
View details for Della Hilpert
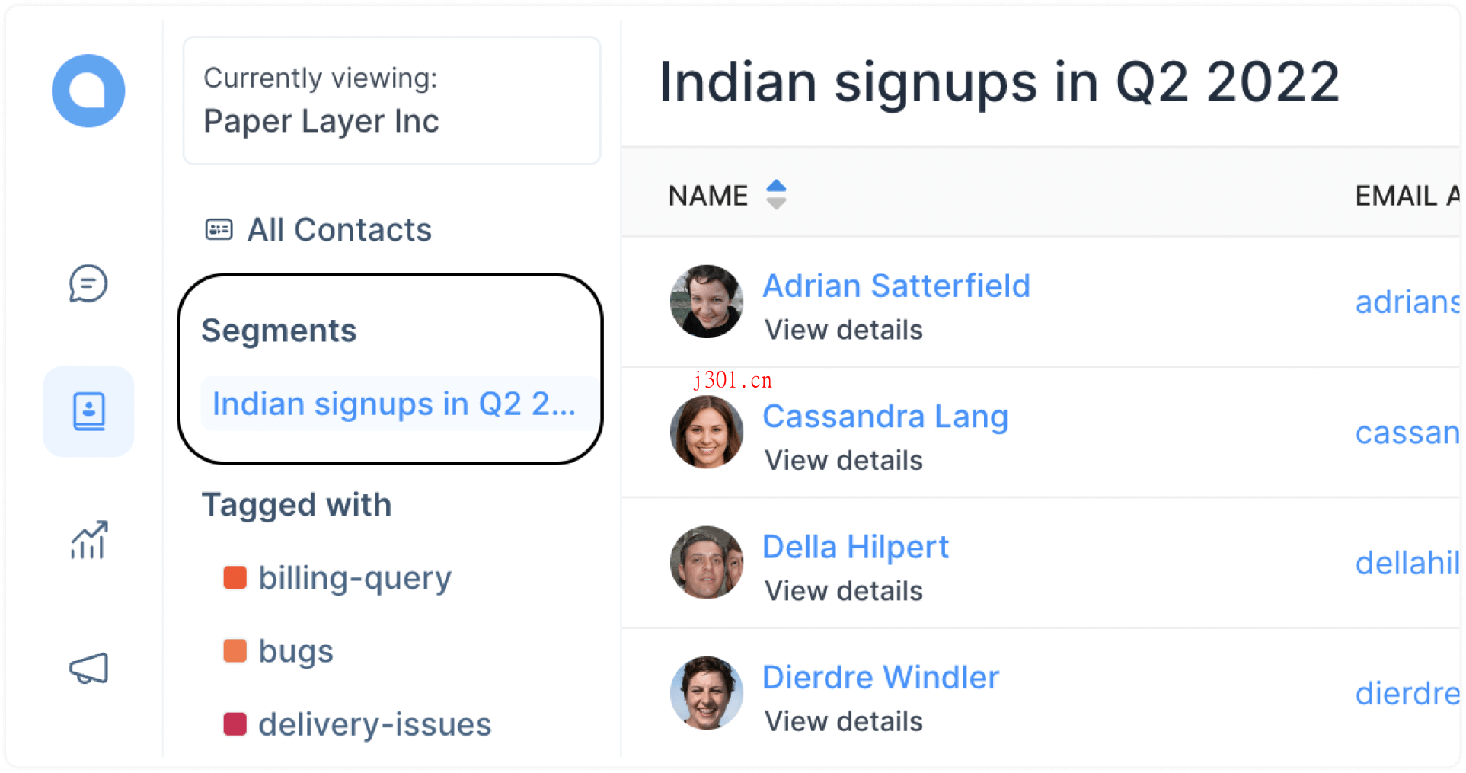pos(844,591)
